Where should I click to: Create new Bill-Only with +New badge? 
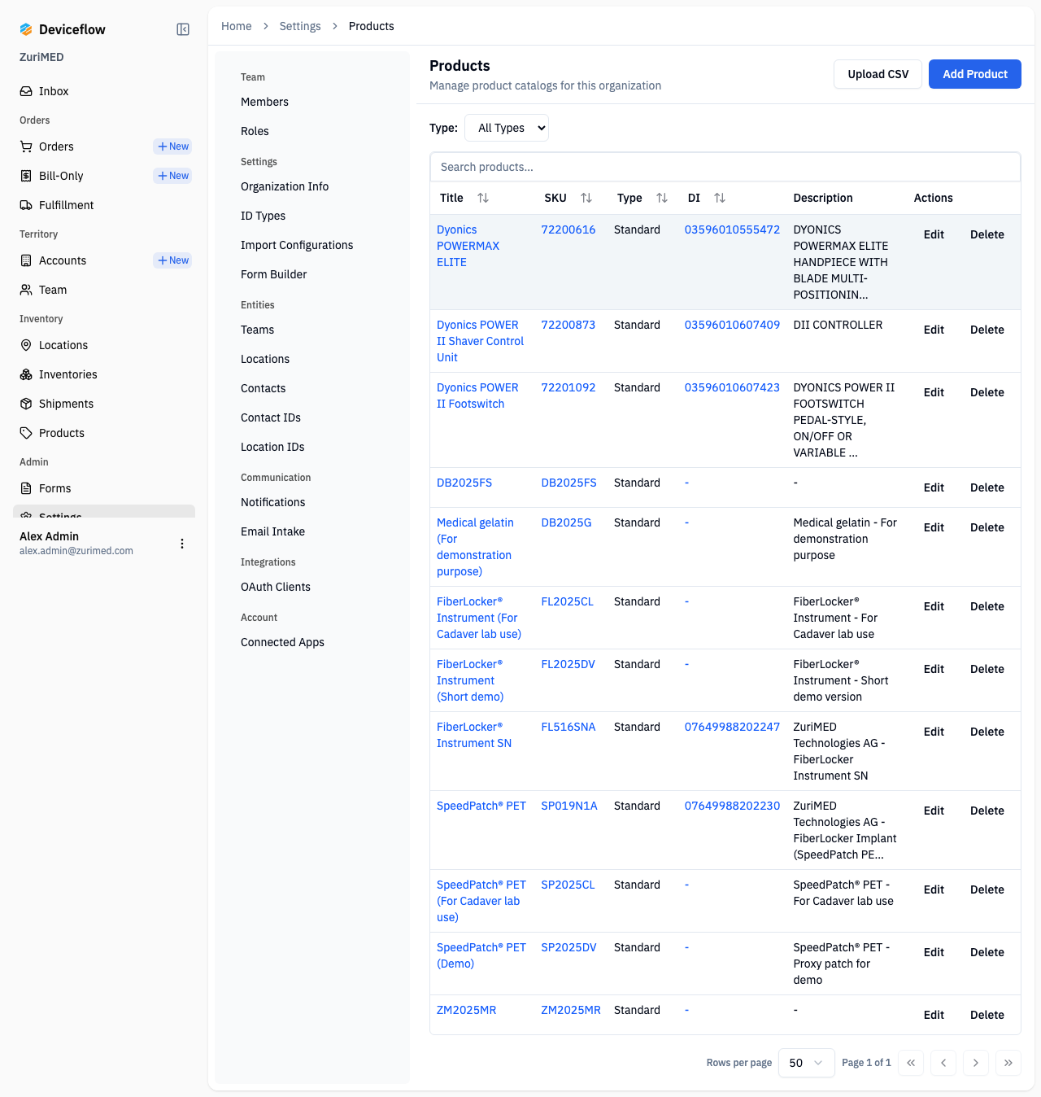click(x=172, y=176)
